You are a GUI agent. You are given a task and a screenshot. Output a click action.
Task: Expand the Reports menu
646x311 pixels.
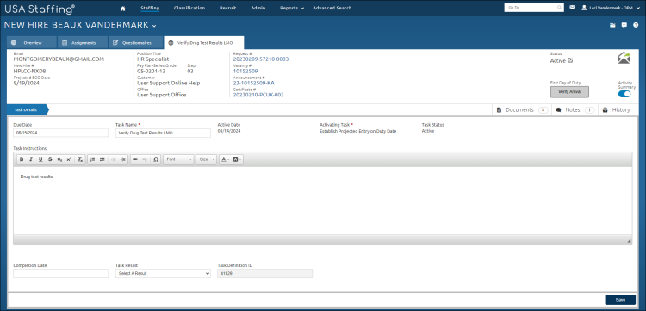click(x=292, y=8)
